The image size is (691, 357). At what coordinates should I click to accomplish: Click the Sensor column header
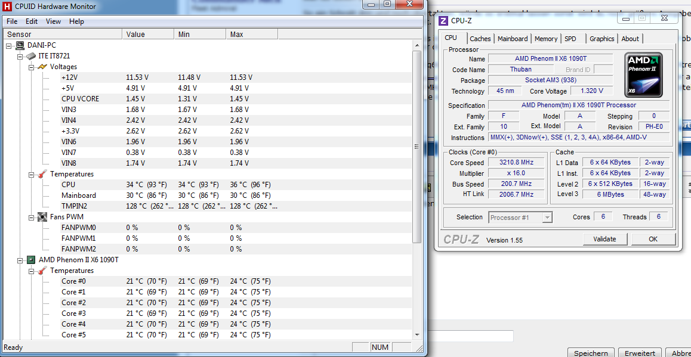pyautogui.click(x=63, y=34)
